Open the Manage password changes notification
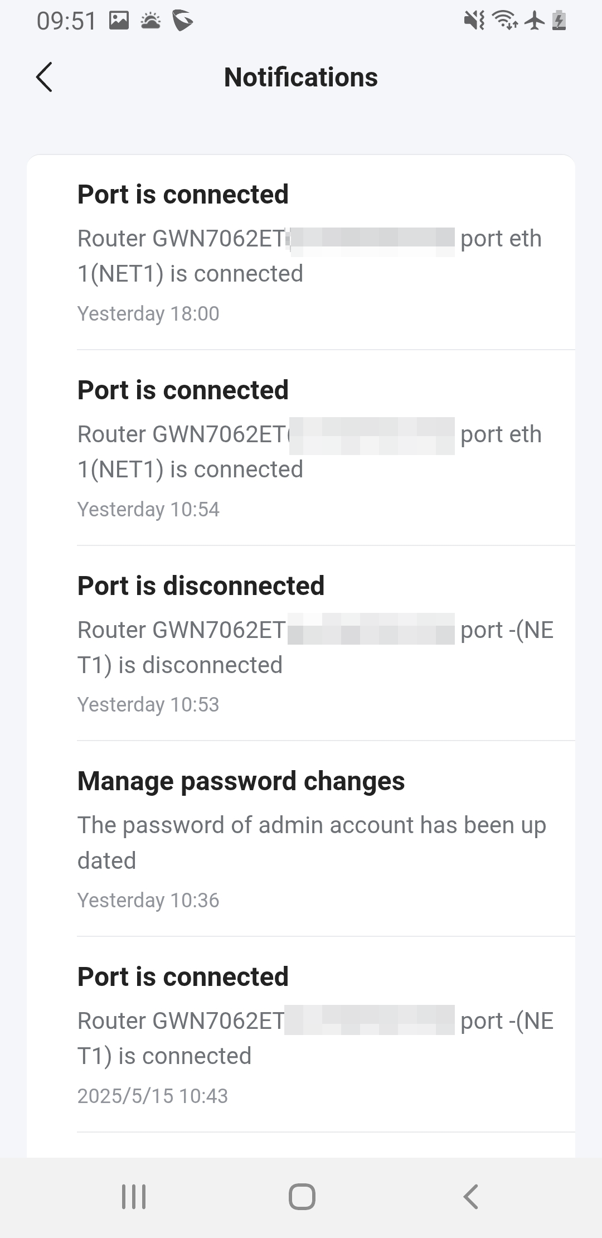This screenshot has width=602, height=1238. (x=301, y=839)
